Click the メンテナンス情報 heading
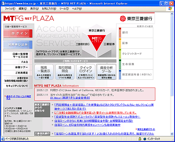 [13, 108]
